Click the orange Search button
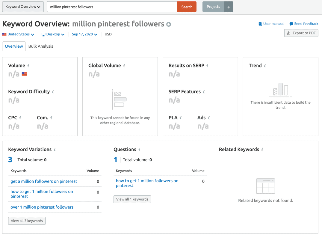Screen dimensions: 322x235 tap(187, 7)
